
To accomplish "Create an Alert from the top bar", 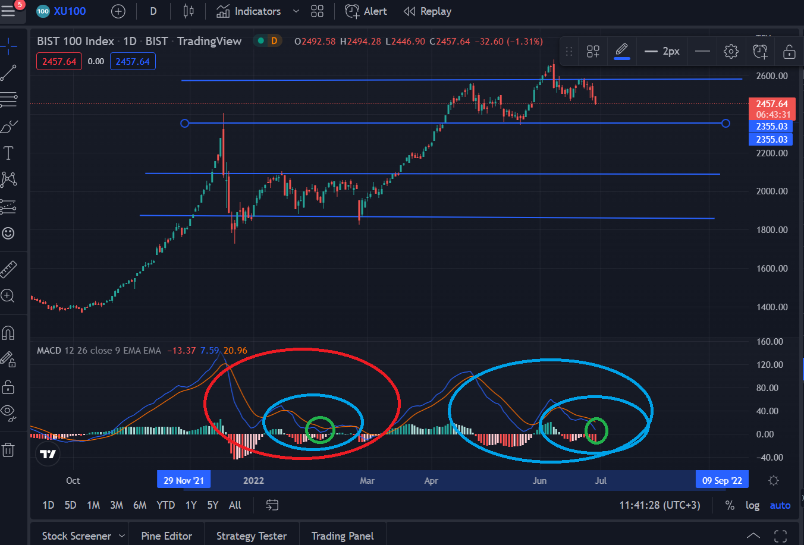I will [366, 11].
